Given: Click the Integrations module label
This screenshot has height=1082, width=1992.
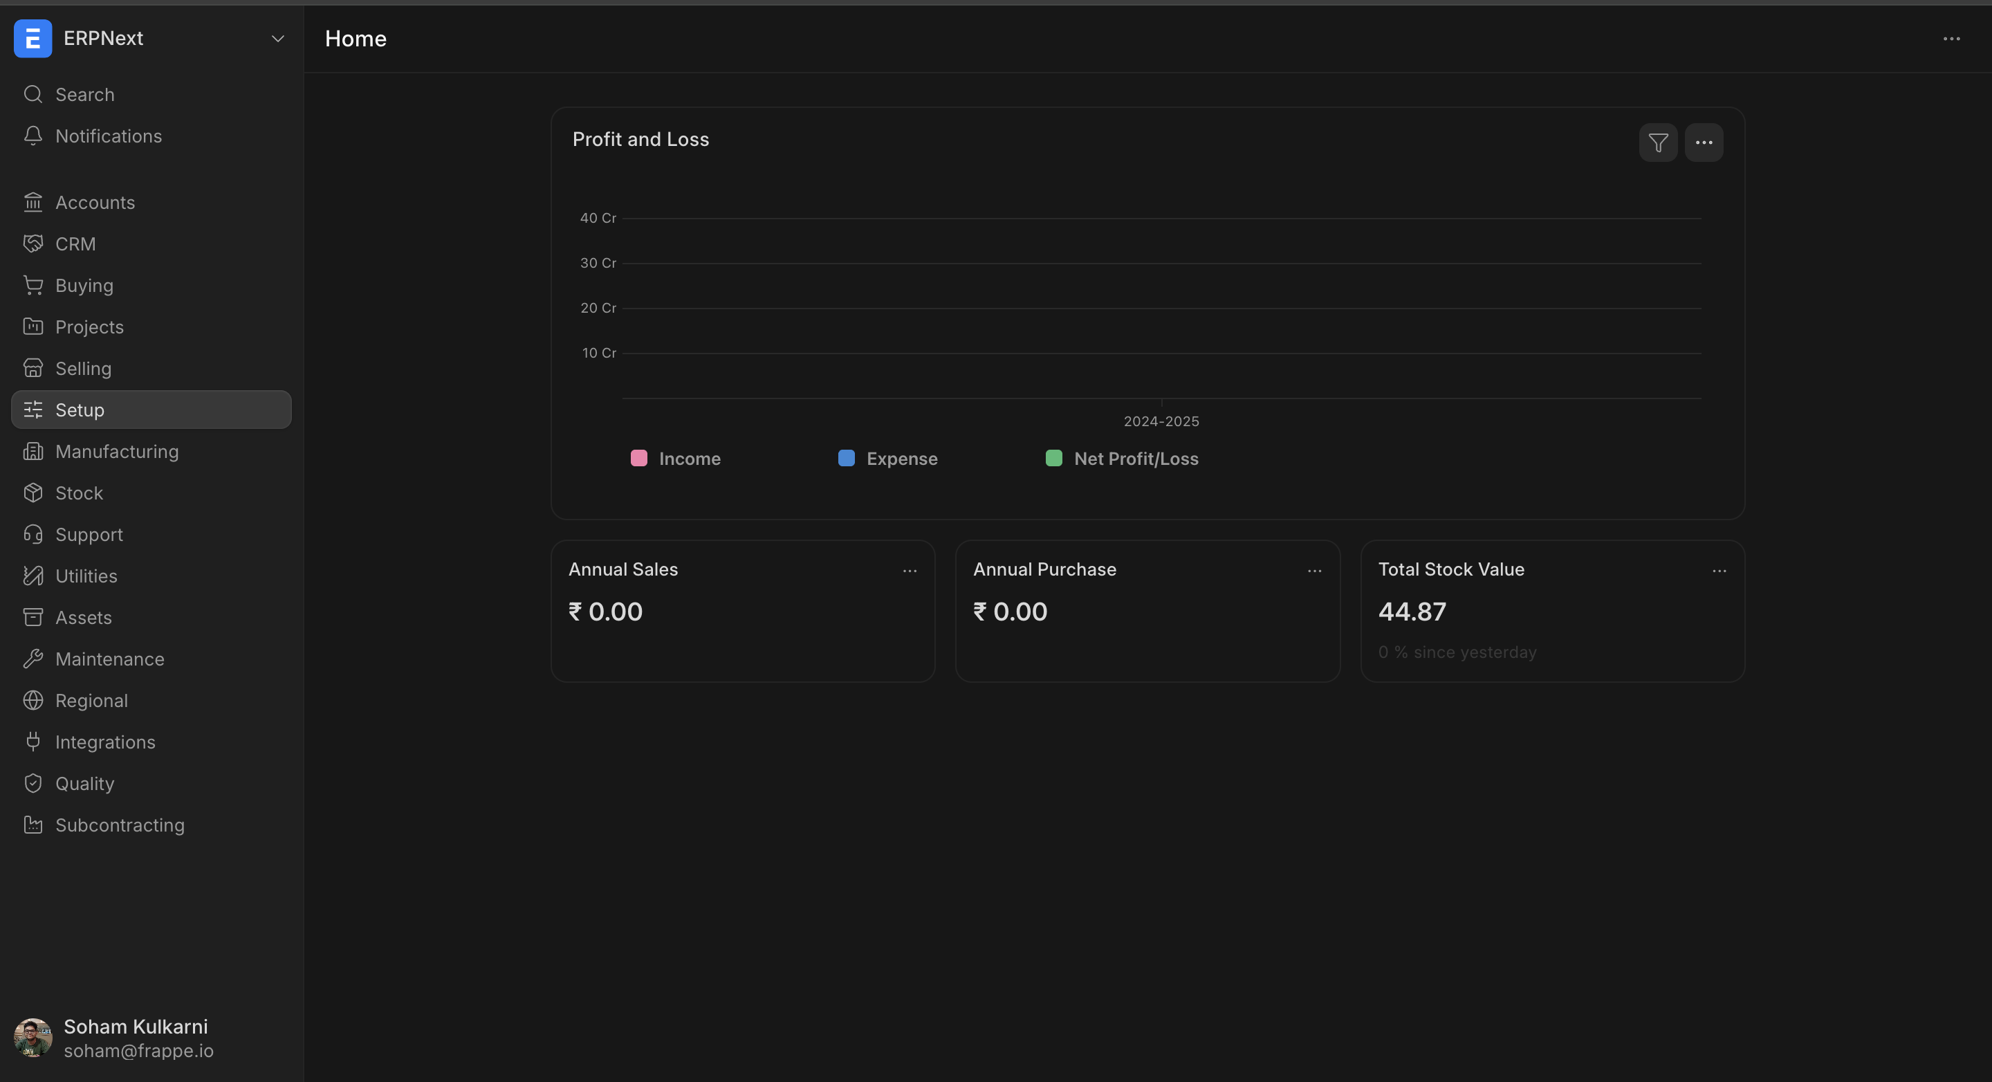Looking at the screenshot, I should (105, 742).
